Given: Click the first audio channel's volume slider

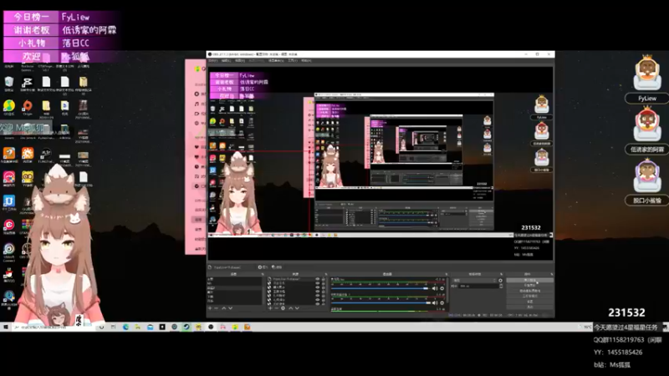Looking at the screenshot, I should coord(380,288).
